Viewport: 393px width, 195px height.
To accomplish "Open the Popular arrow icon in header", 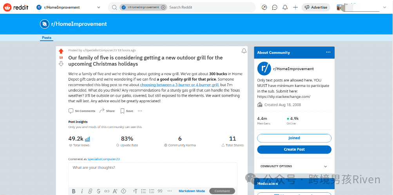I will coord(264,7).
